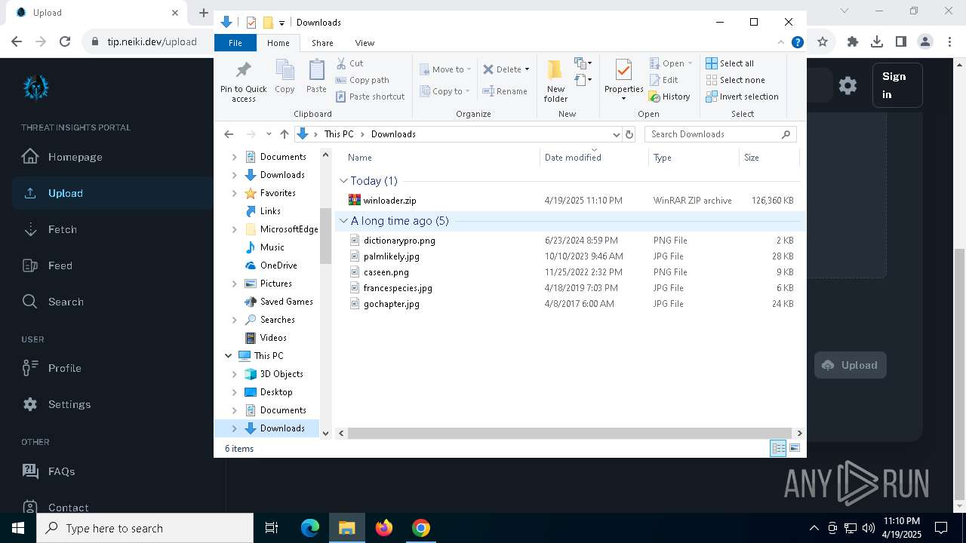Click the horizontal scrollbar in file list
This screenshot has width=966, height=543.
(570, 433)
